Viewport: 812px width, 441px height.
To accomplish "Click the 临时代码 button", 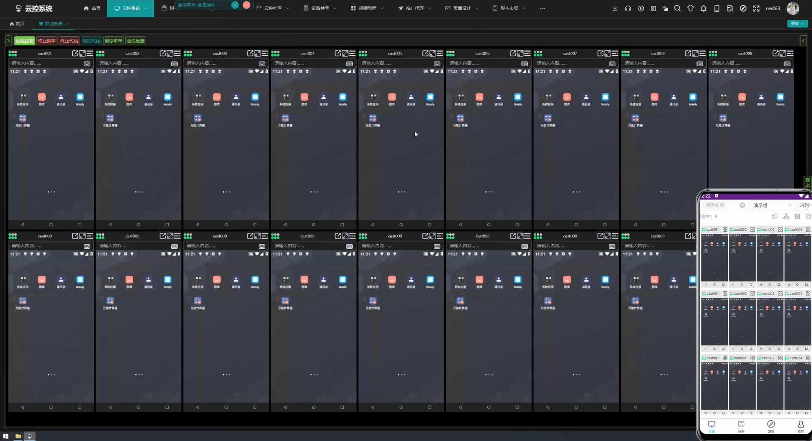I will 91,41.
